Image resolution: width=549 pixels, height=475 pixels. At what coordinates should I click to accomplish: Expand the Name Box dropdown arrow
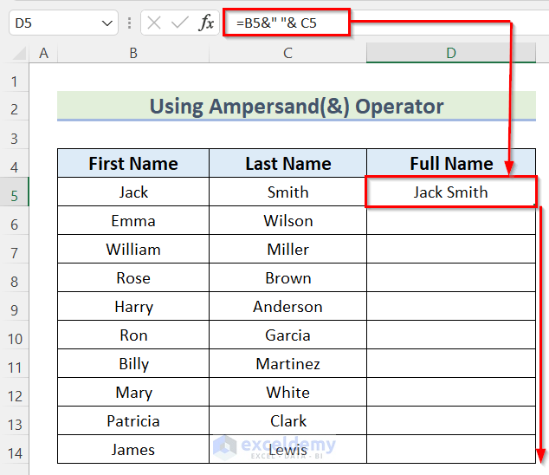(x=107, y=23)
